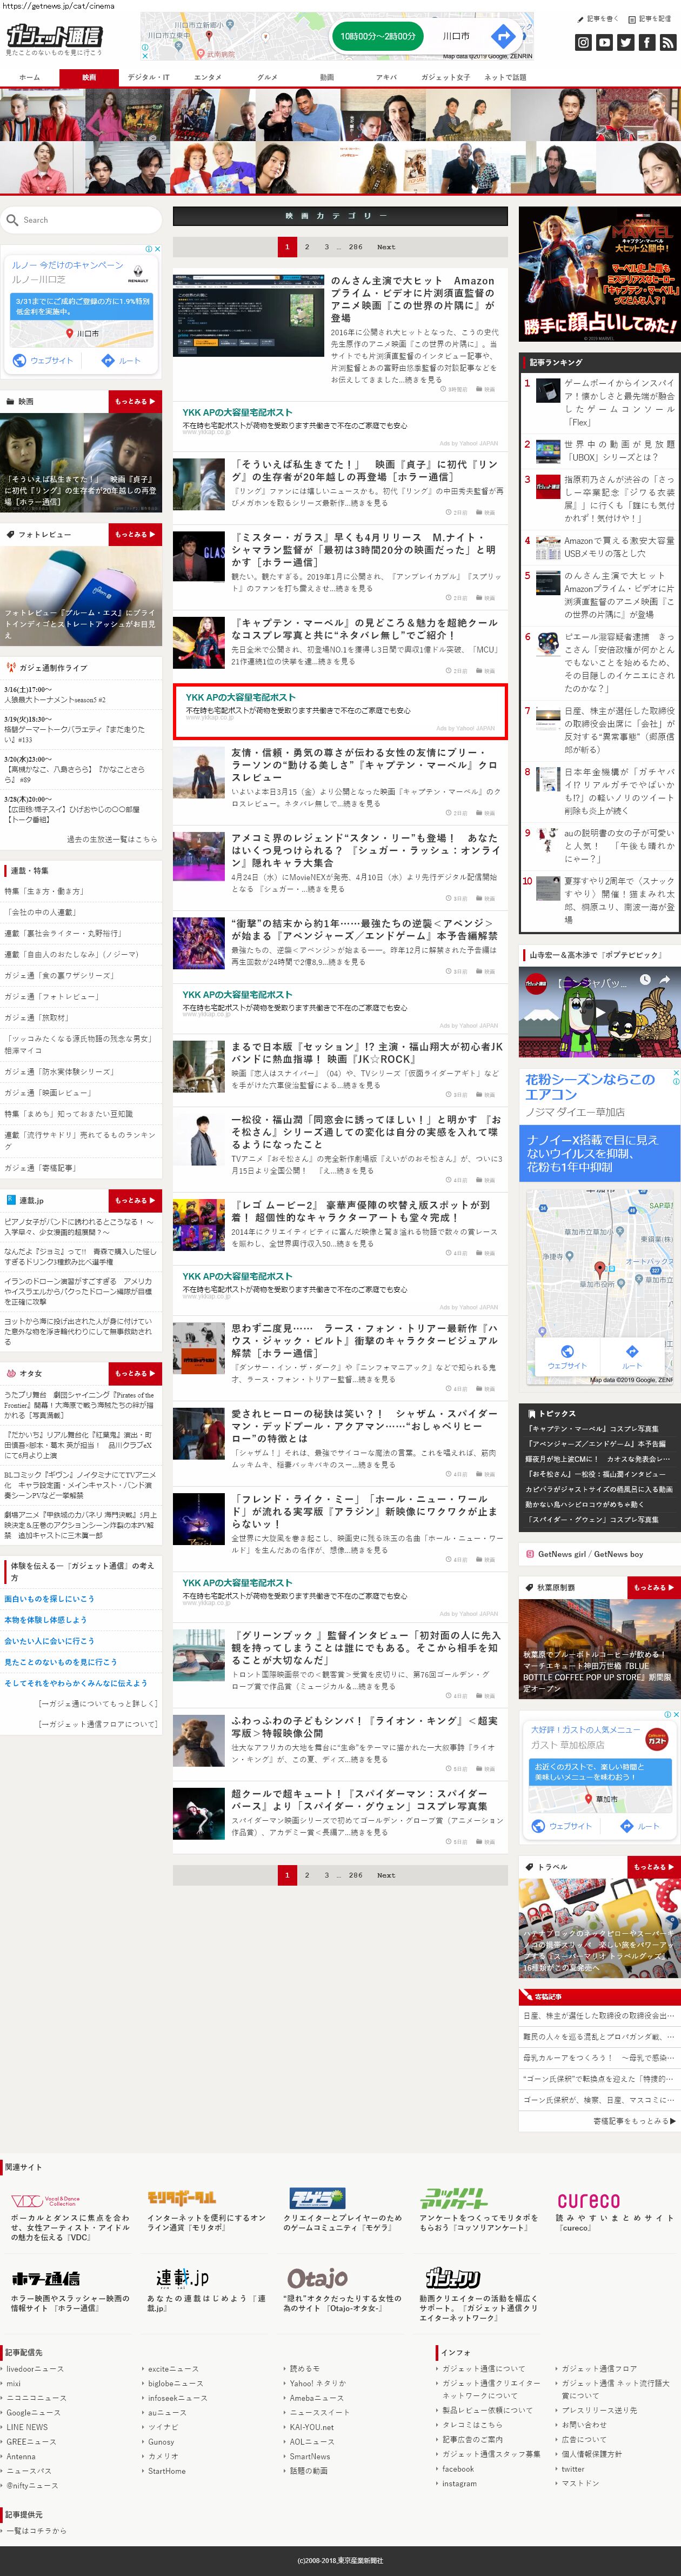Image resolution: width=681 pixels, height=2576 pixels.
Task: Open the エンタメ menu item
Action: (207, 77)
